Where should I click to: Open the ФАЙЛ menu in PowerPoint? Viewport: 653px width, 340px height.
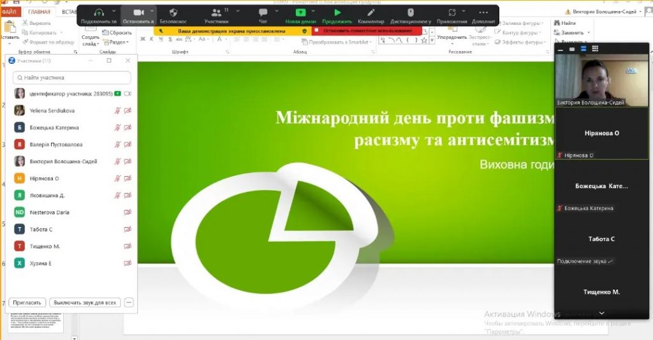pos(12,11)
